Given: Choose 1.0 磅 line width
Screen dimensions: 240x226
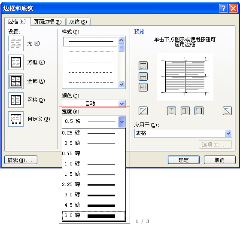Looking at the screenshot, I should click(94, 164).
